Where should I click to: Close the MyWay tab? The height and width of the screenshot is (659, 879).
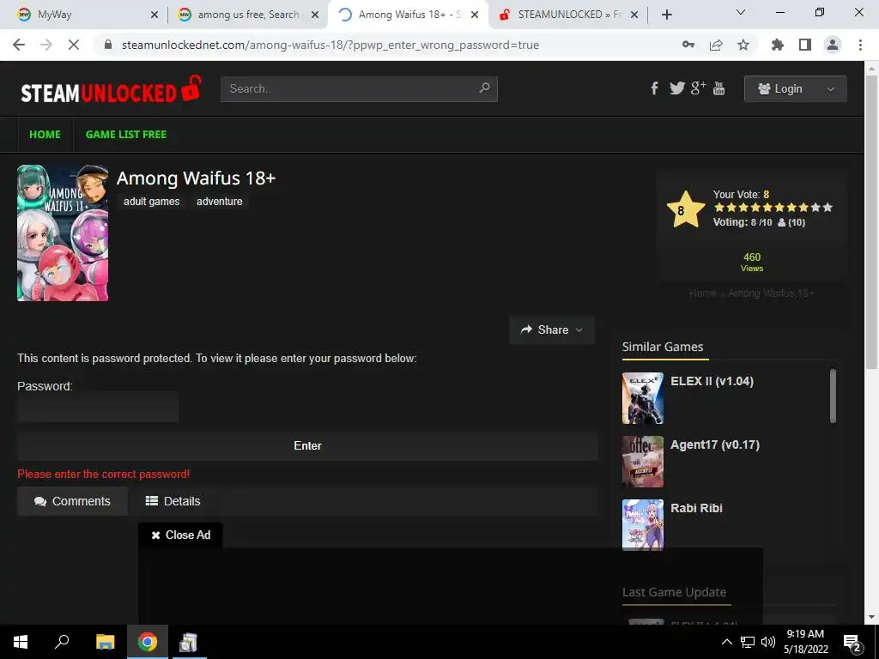click(x=155, y=15)
